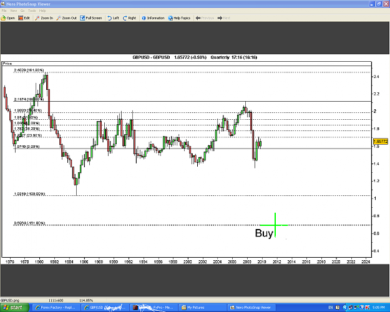Rotate the image Right
This screenshot has height=312, width=390.
pyautogui.click(x=130, y=18)
